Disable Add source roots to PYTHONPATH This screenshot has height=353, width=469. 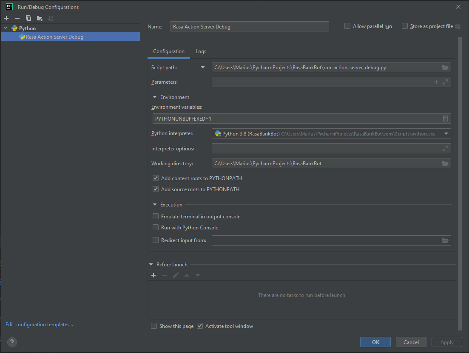point(156,189)
